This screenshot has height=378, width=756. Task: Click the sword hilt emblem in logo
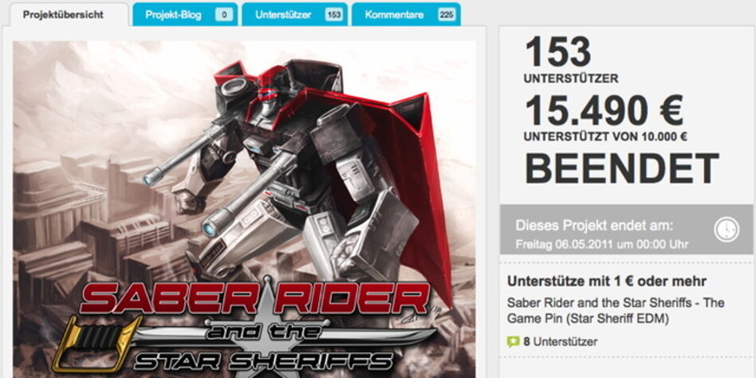[96, 345]
